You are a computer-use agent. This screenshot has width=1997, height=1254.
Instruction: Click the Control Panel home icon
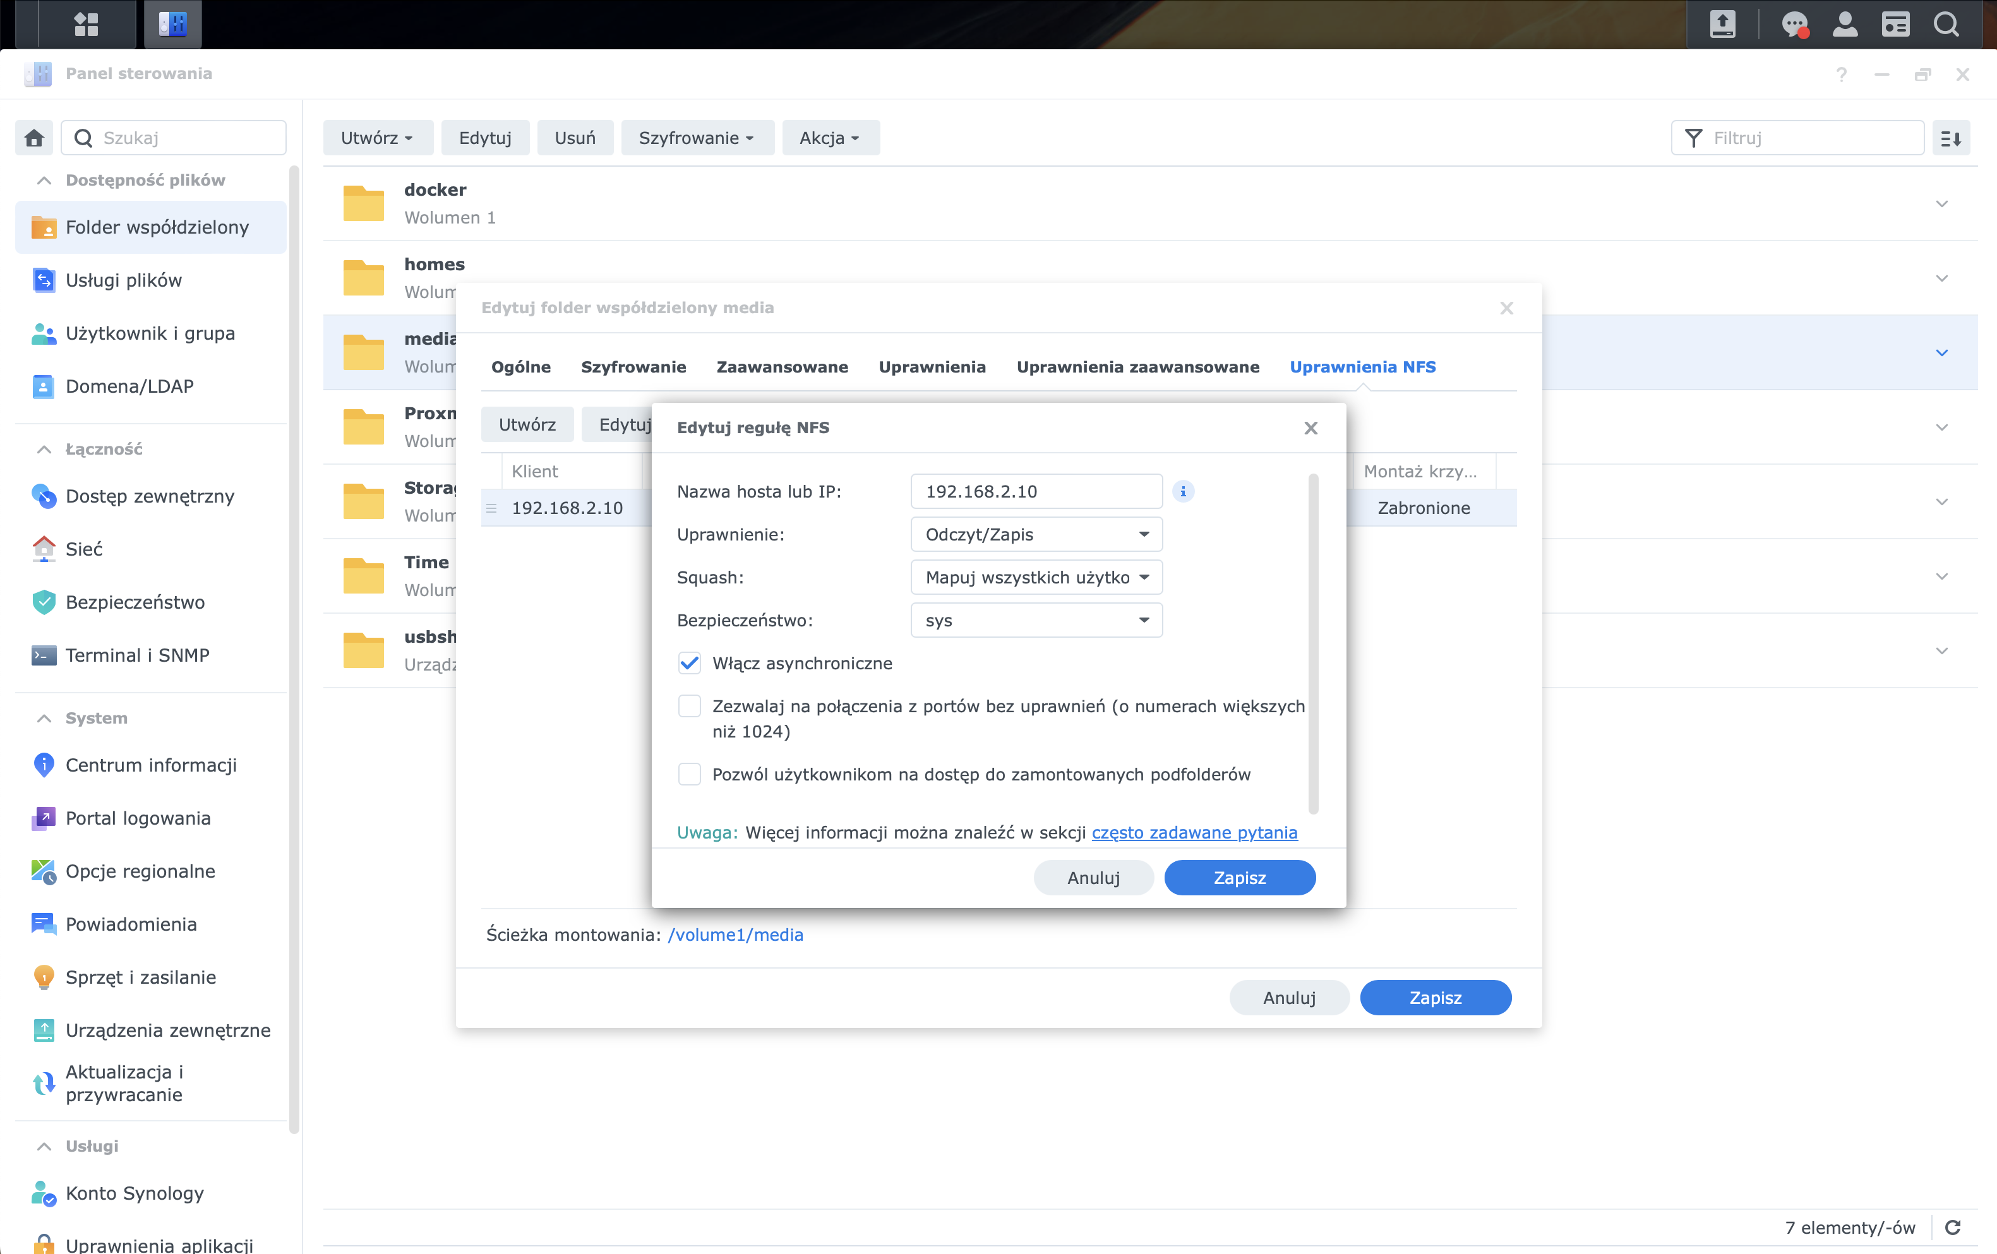tap(34, 138)
